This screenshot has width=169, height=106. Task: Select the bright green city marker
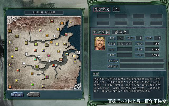point(32,85)
